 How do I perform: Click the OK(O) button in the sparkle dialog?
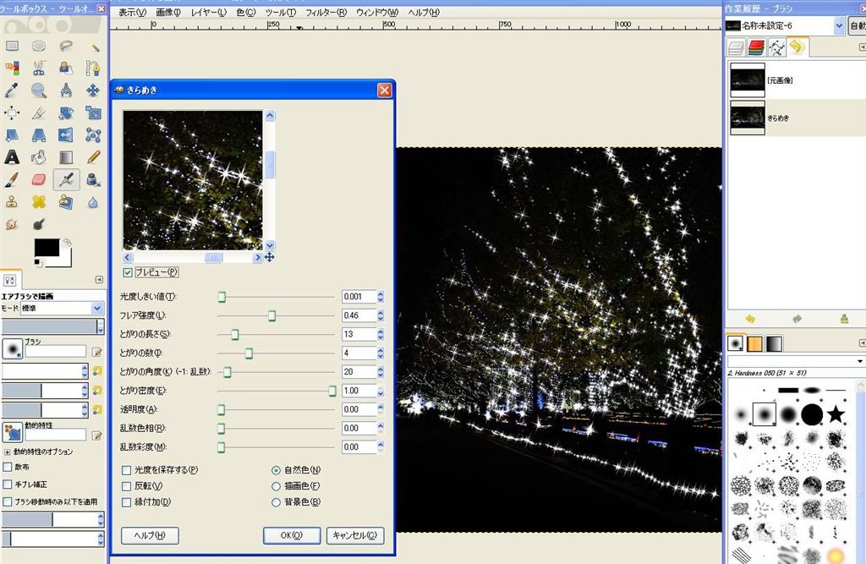(291, 535)
